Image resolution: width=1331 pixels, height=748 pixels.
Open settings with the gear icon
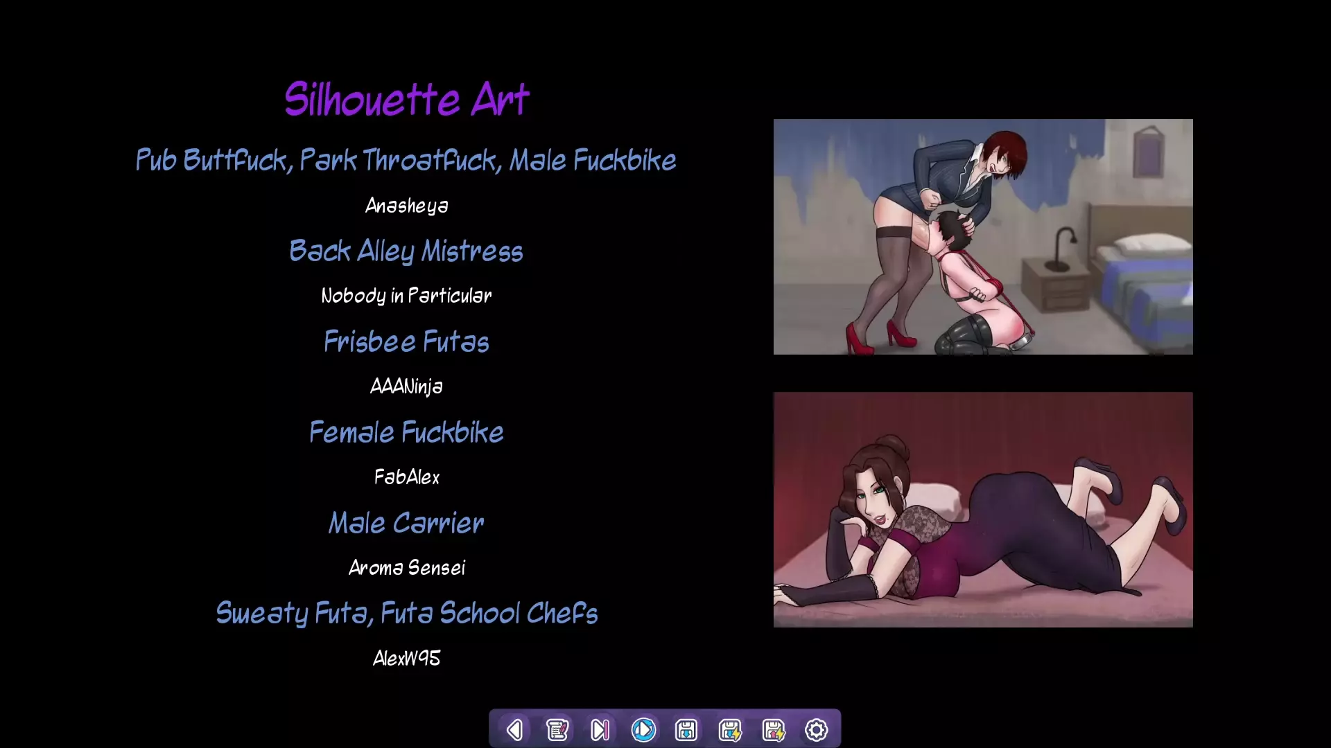pos(816,729)
